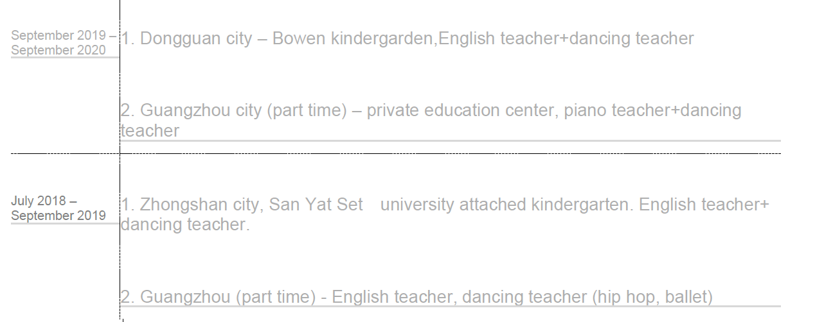Click the name "San Yat Set"
The image size is (815, 322).
[x=316, y=205]
